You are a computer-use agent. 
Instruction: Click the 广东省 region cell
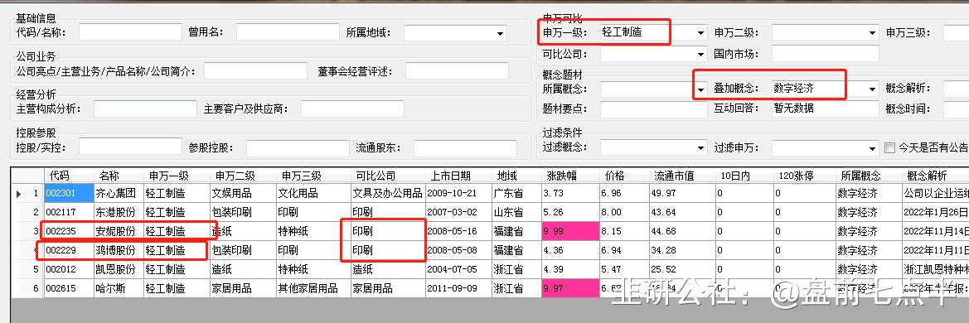point(516,193)
